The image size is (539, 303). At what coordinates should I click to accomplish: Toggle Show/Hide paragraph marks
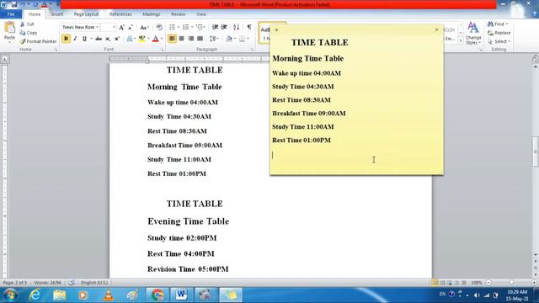(x=249, y=27)
